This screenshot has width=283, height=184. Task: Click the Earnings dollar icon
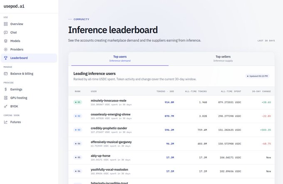(6, 90)
